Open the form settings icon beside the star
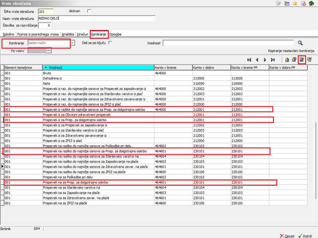Viewport: 318px width, 238px height. click(x=287, y=3)
